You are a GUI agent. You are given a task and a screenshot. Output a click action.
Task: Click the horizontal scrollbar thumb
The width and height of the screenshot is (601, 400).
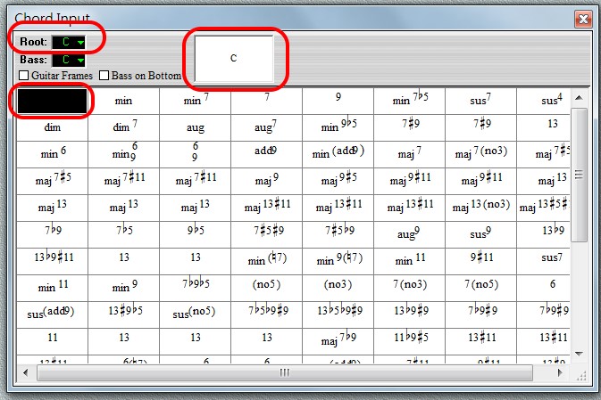[x=284, y=372]
